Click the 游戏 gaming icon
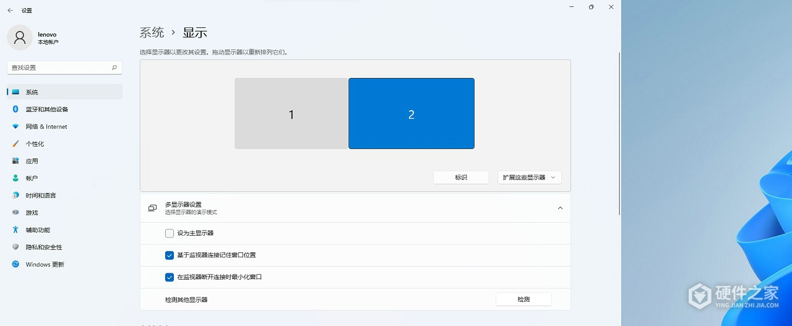 [x=15, y=213]
